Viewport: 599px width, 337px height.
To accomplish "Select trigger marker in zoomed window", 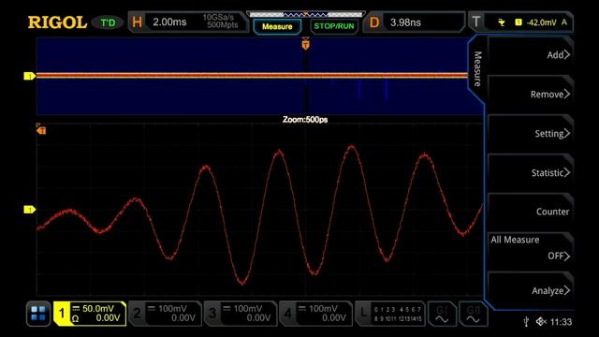I will (x=41, y=129).
